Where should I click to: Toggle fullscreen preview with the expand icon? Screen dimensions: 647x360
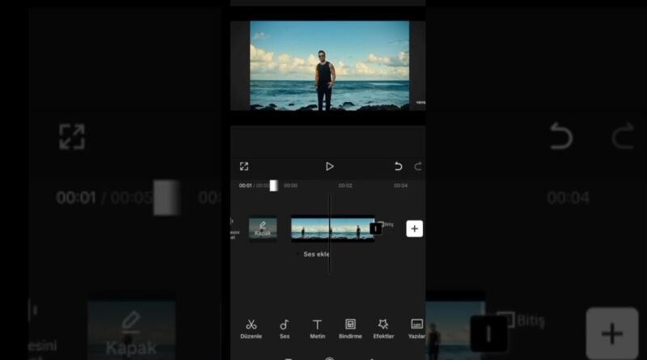coord(244,167)
